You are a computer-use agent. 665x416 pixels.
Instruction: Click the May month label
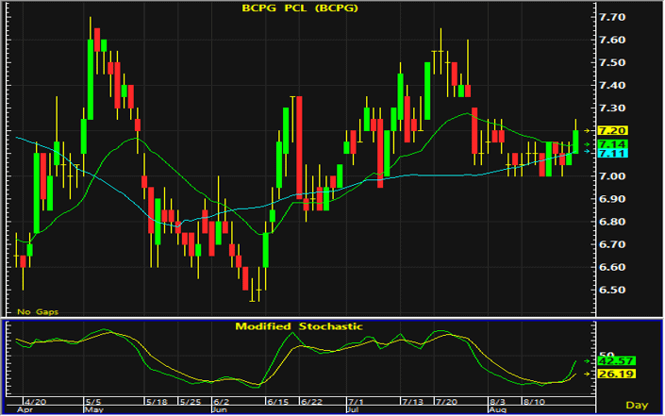(x=94, y=410)
